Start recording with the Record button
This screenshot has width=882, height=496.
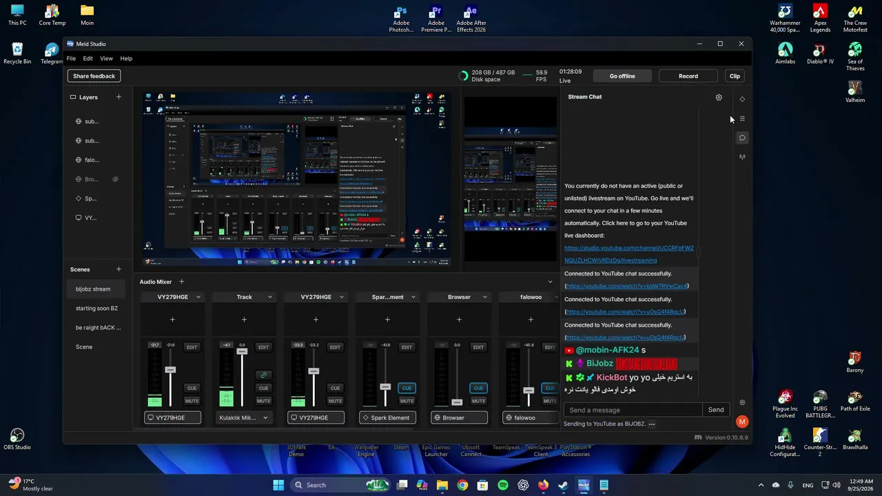click(688, 76)
